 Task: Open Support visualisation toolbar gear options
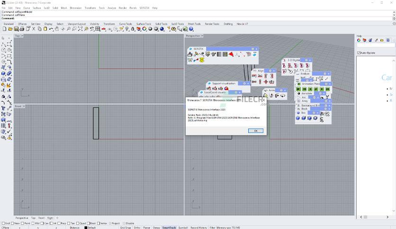pos(244,83)
